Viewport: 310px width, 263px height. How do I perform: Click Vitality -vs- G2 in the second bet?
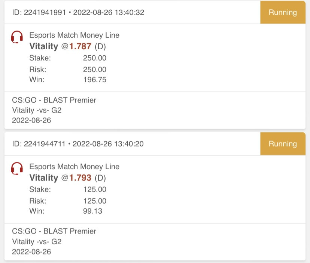(37, 241)
